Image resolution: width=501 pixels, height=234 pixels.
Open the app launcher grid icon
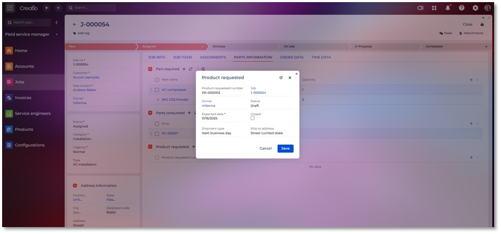pyautogui.click(x=10, y=8)
